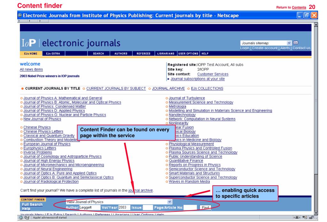Open Smart Materials and Structures

tap(194, 173)
